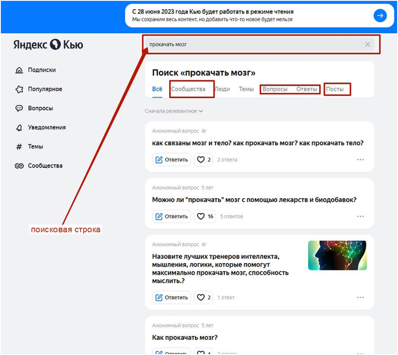The width and height of the screenshot is (398, 355).
Task: Click the blue arrow button in banner
Action: click(x=380, y=16)
